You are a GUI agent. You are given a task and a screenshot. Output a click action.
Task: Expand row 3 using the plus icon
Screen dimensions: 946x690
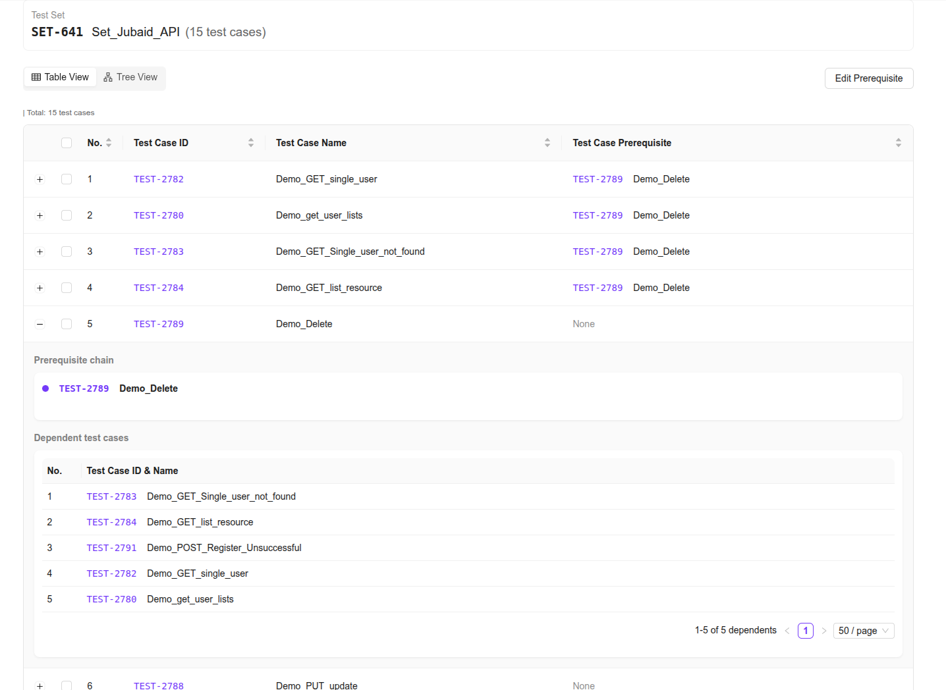pyautogui.click(x=40, y=252)
